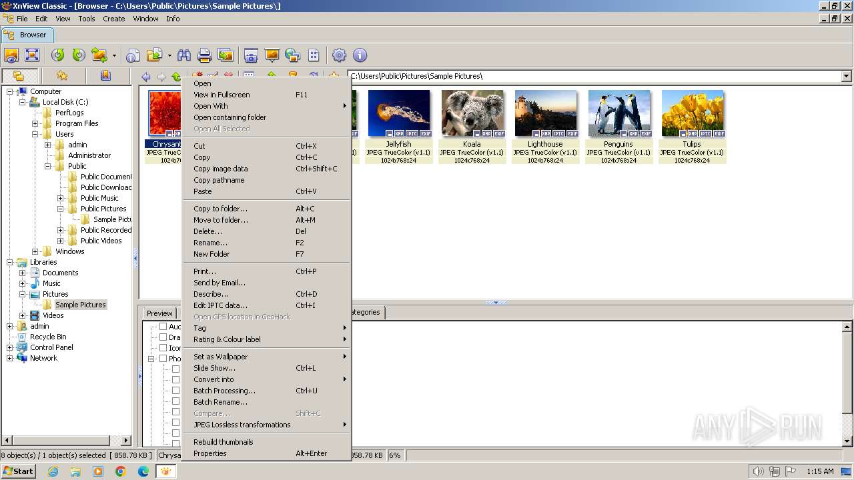Expand the admin user folder node

click(48, 145)
